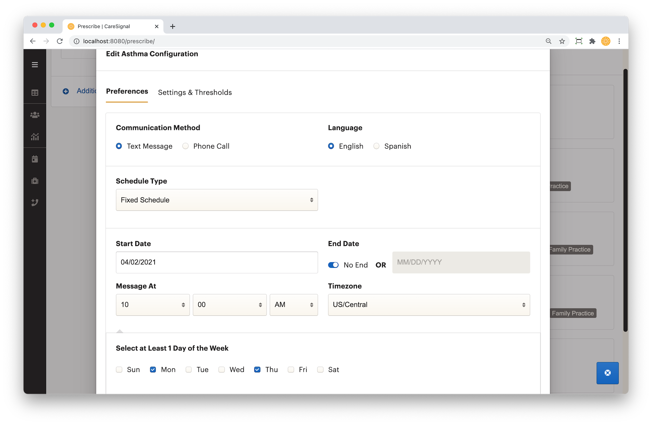Open the Timezone US/Central dropdown

(429, 305)
